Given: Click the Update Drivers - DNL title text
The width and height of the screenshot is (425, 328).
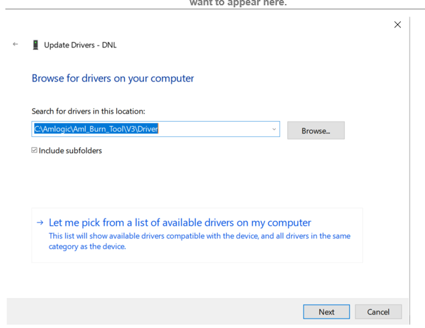Looking at the screenshot, I should pos(80,45).
